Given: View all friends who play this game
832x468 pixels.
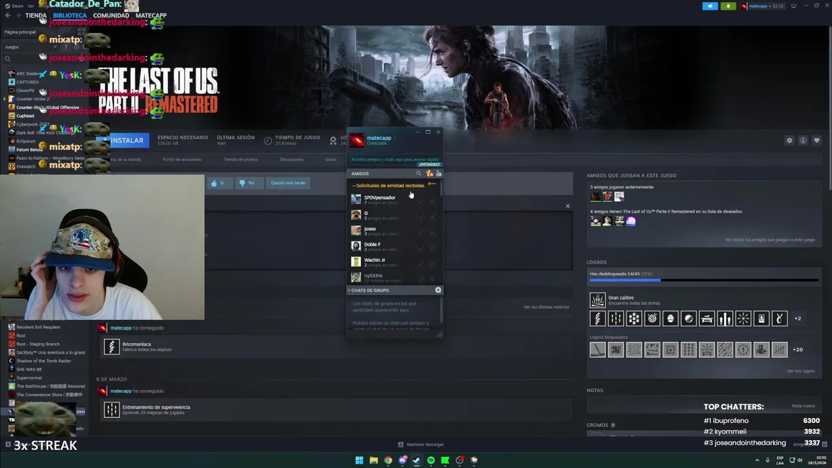Looking at the screenshot, I should pyautogui.click(x=770, y=240).
